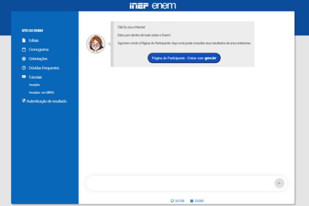The width and height of the screenshot is (309, 206).
Task: Open Inscrições tutorial
Action: (x=35, y=85)
